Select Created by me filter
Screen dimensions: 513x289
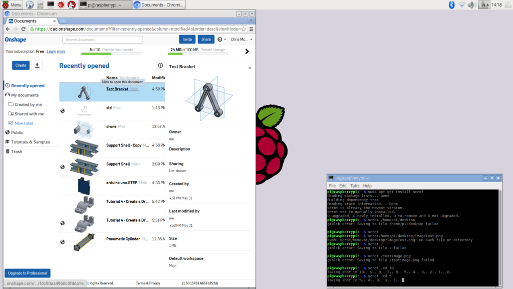click(28, 104)
